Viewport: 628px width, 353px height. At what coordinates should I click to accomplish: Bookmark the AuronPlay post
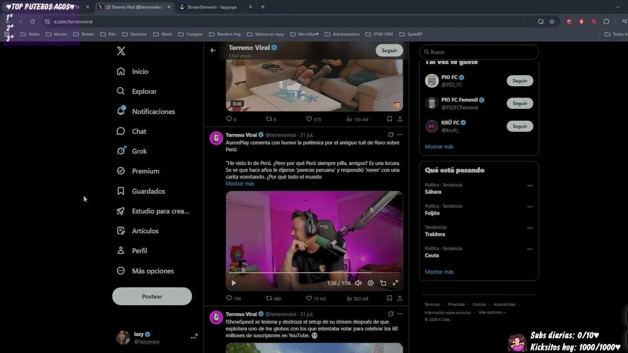389,298
